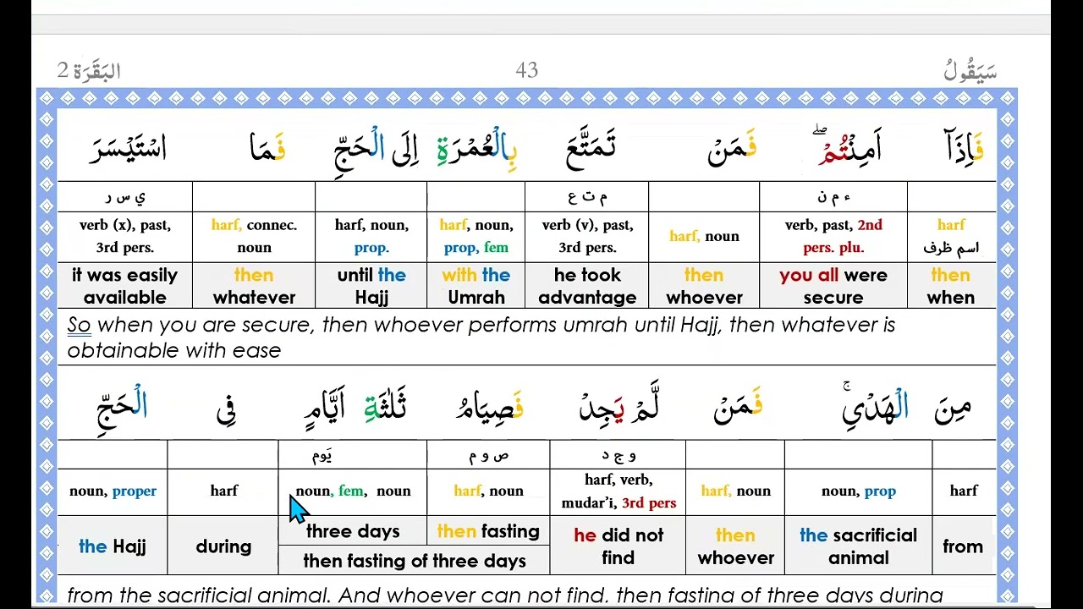Click the sentence starting 'So when you are secure'

(x=481, y=337)
